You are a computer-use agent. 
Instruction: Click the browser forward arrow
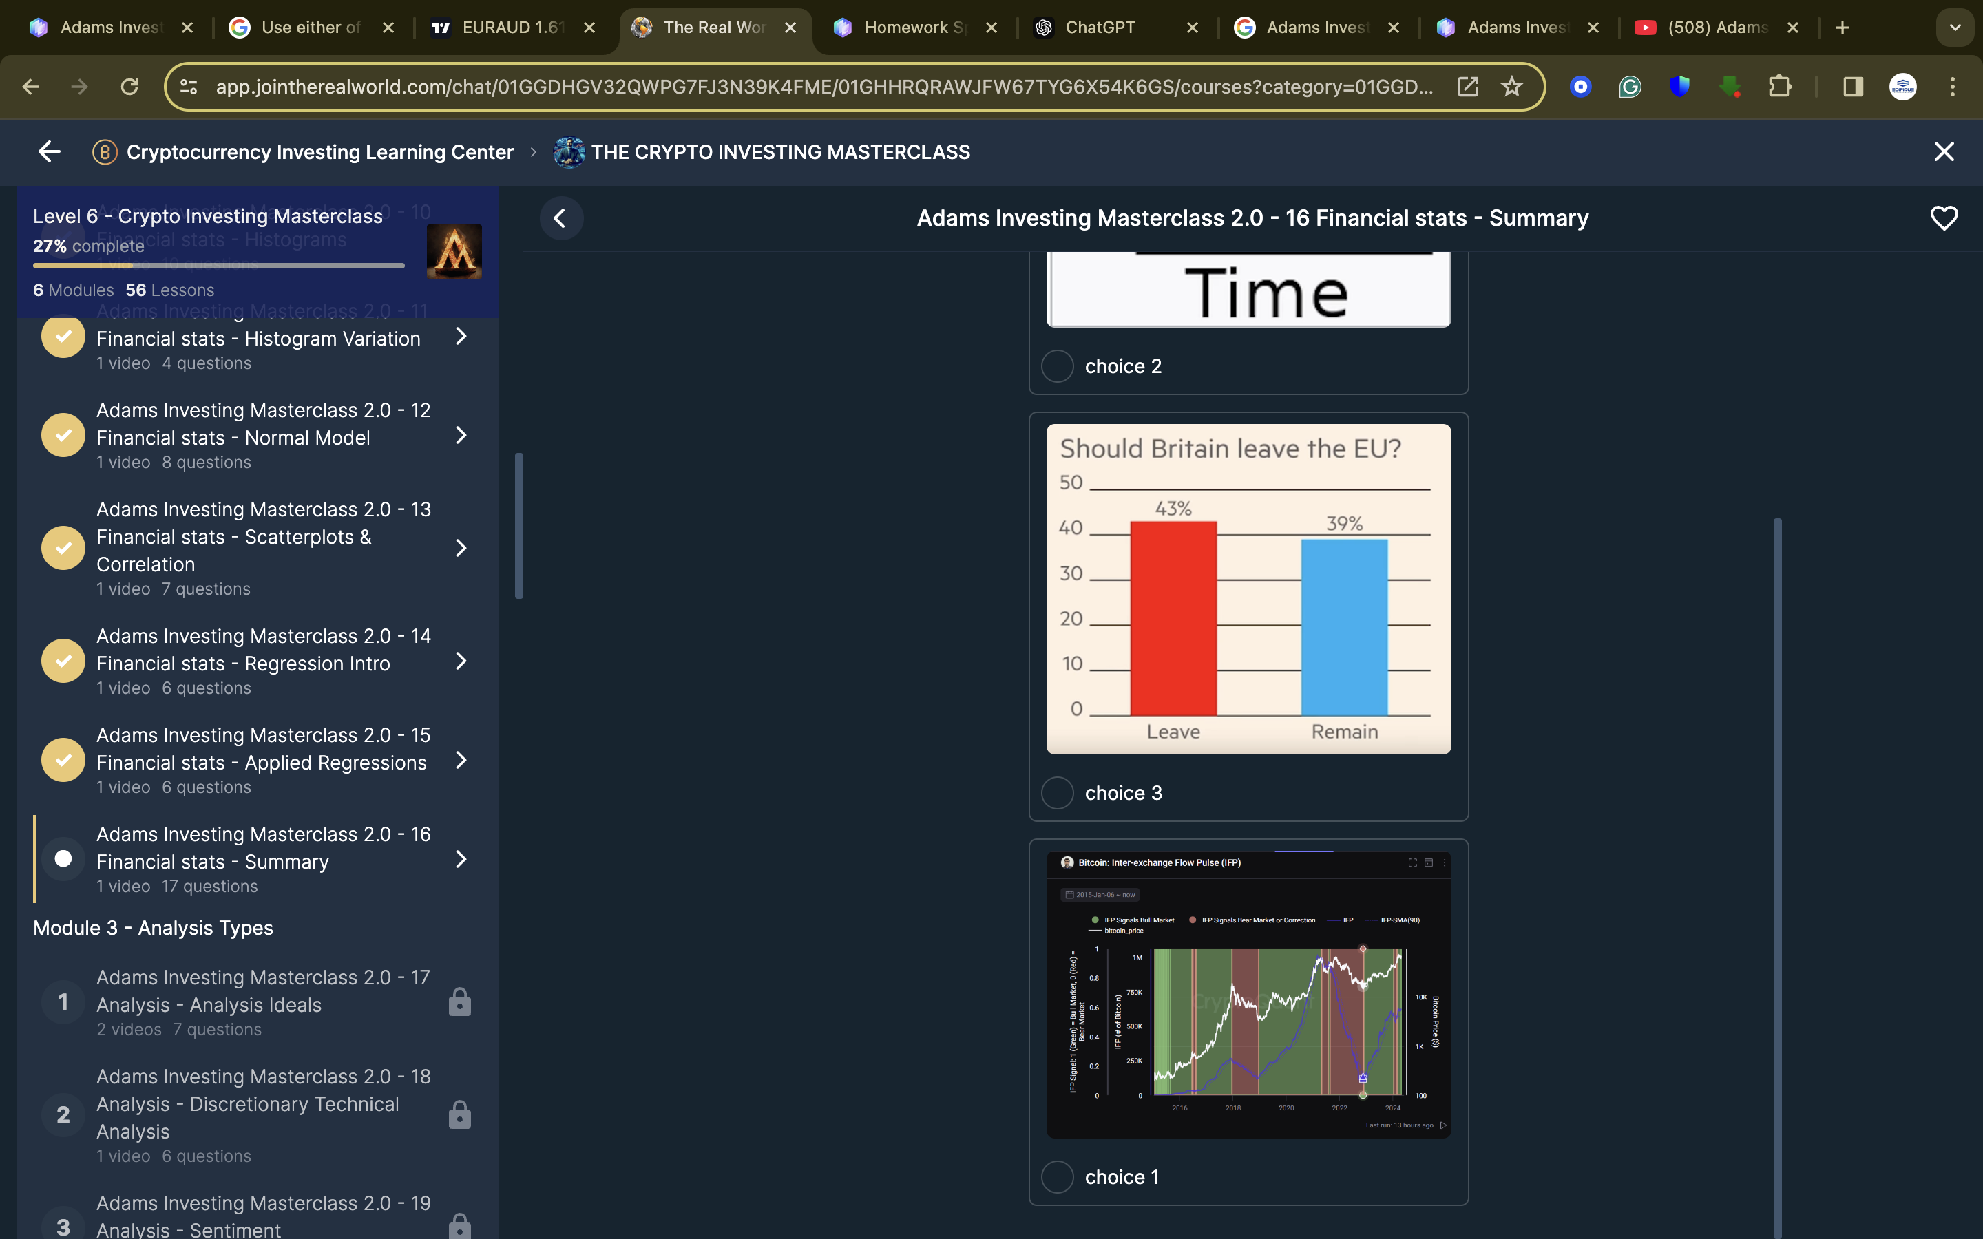pyautogui.click(x=79, y=87)
